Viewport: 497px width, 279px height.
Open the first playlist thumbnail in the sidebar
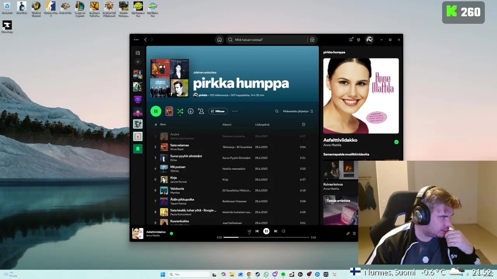[x=137, y=74]
